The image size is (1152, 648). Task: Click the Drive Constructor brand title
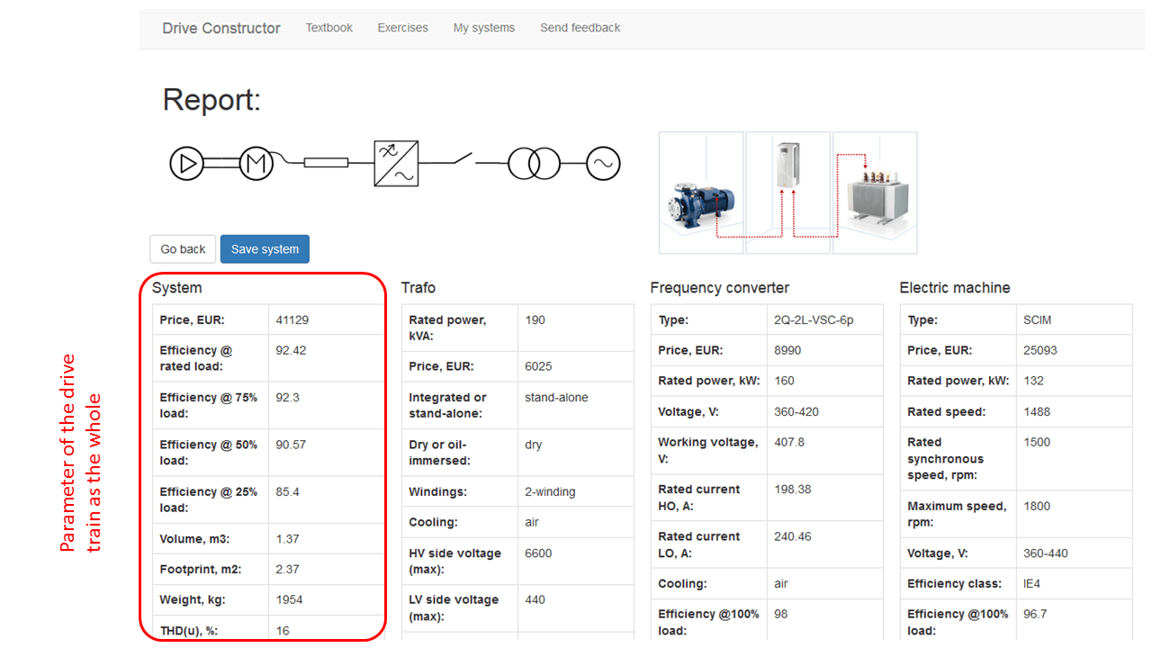click(x=221, y=28)
